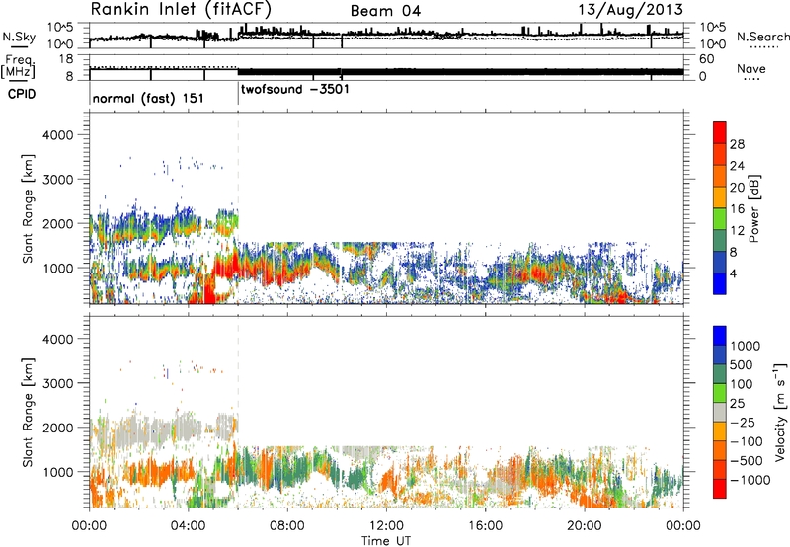Click the "3000" range tick in the velocity panel
The height and width of the screenshot is (547, 790).
pyautogui.click(x=58, y=383)
